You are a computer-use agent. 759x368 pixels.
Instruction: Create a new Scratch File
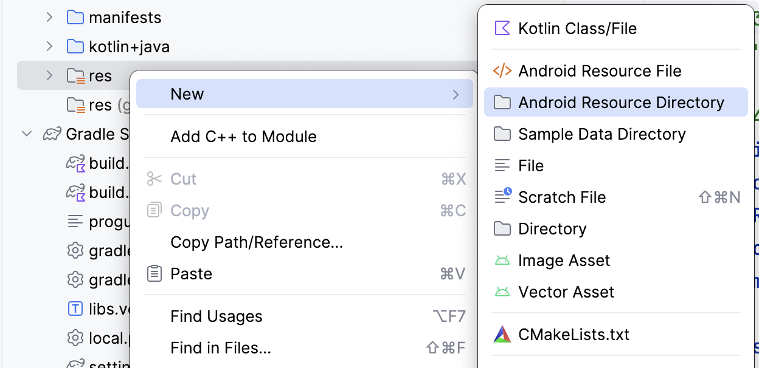[561, 197]
